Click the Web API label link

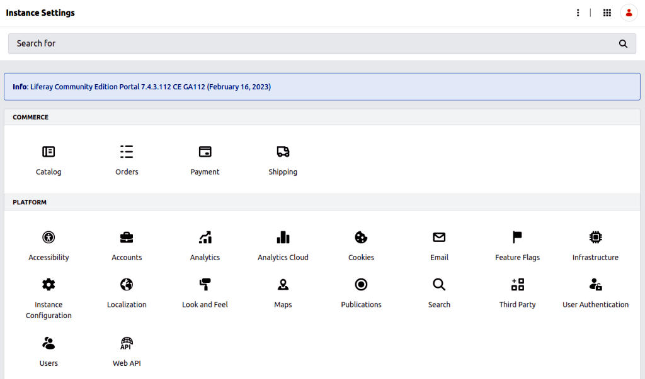(x=127, y=363)
